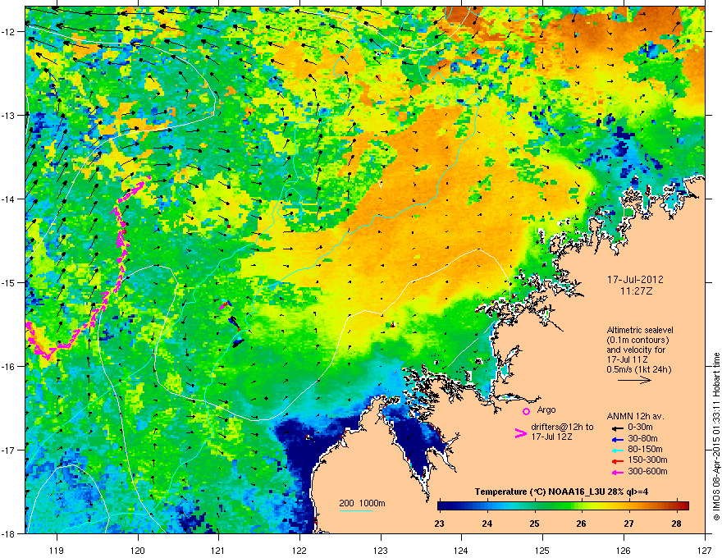The width and height of the screenshot is (722, 558).
Task: Click the temperature colorbar green near 25
Action: [534, 505]
